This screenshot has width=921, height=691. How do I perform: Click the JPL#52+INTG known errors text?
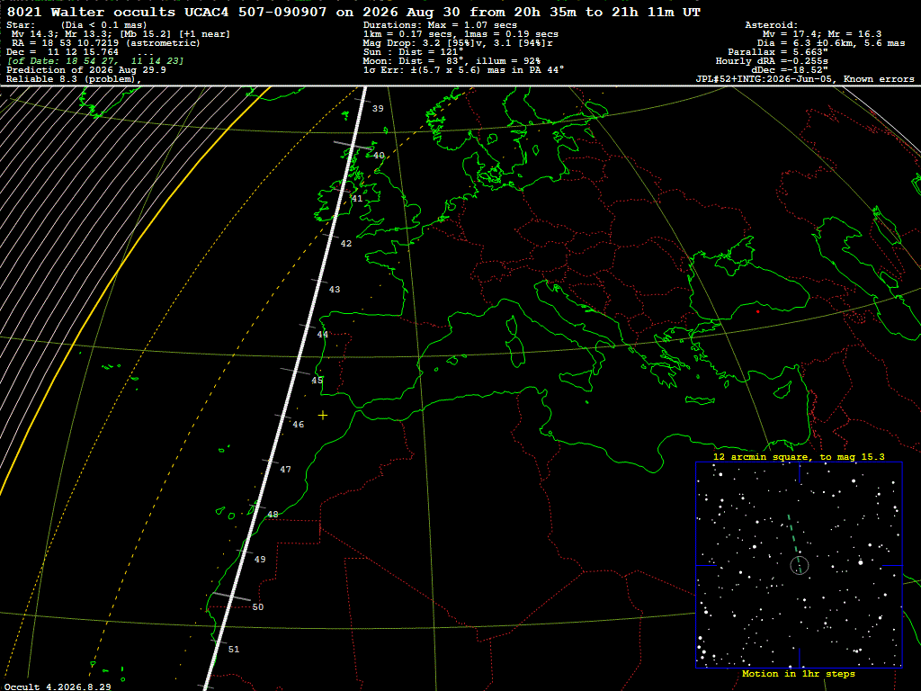tap(805, 79)
